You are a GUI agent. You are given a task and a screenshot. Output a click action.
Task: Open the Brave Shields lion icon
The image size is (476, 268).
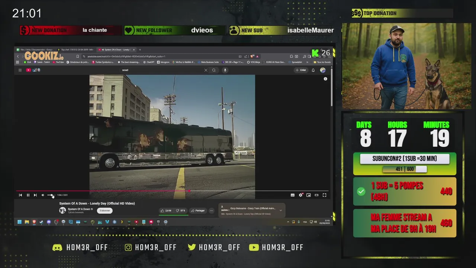253,57
